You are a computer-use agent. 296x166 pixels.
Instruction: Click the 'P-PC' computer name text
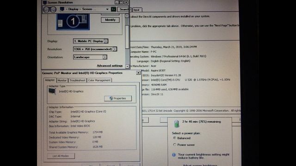point(154,52)
